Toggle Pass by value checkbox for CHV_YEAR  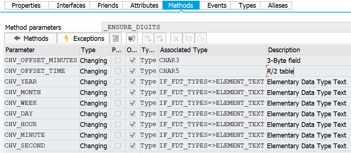pos(118,82)
